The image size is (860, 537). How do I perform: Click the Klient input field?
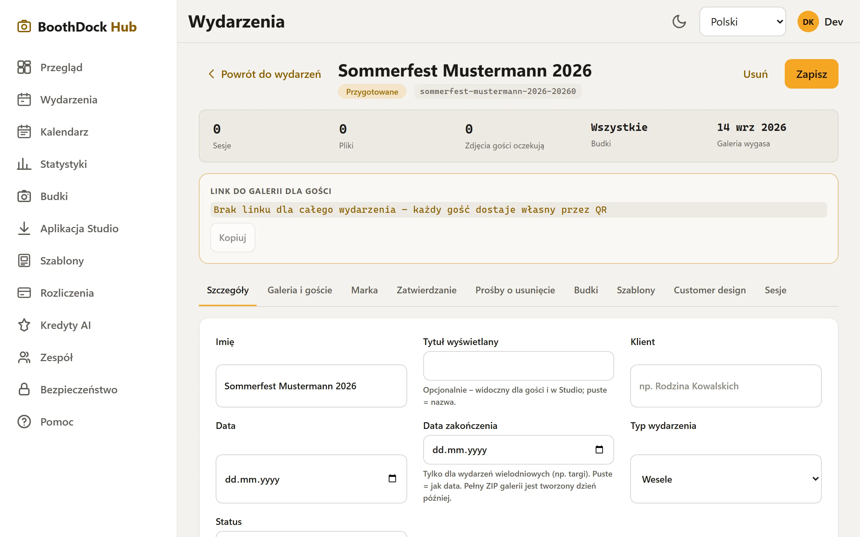(726, 386)
